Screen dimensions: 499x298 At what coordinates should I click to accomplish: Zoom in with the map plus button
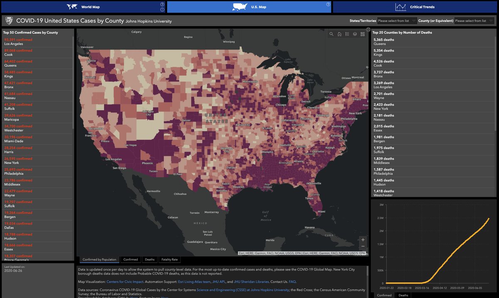pyautogui.click(x=363, y=240)
